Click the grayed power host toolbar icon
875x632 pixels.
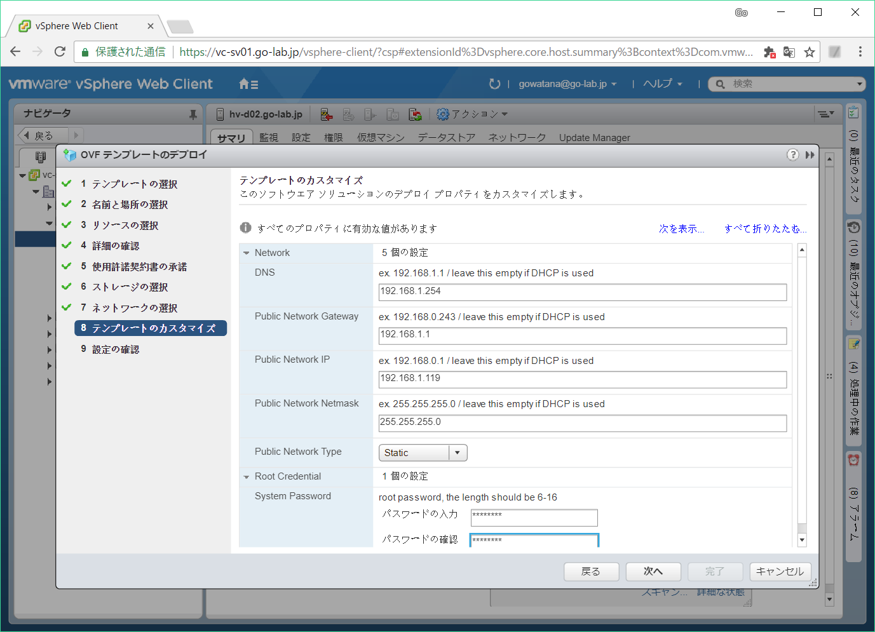point(393,114)
